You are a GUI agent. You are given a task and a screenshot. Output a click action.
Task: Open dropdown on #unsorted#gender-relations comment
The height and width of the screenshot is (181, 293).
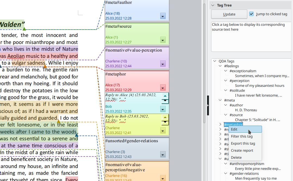[x=163, y=154]
